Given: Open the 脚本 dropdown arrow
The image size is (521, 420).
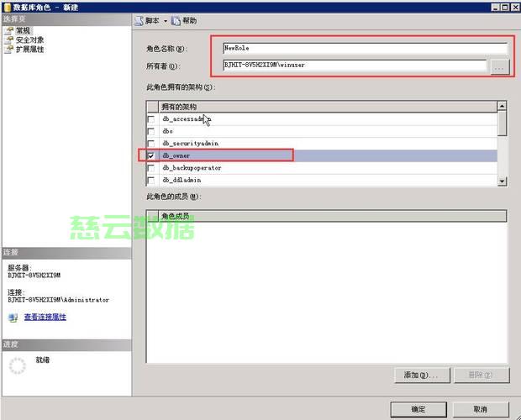Looking at the screenshot, I should click(166, 20).
